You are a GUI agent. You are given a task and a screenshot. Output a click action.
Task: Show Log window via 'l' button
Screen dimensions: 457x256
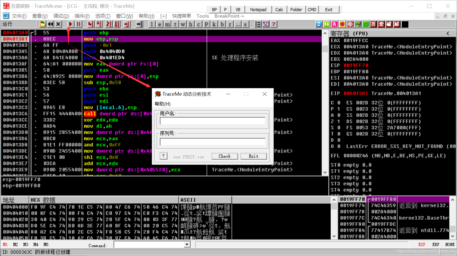tap(152, 24)
